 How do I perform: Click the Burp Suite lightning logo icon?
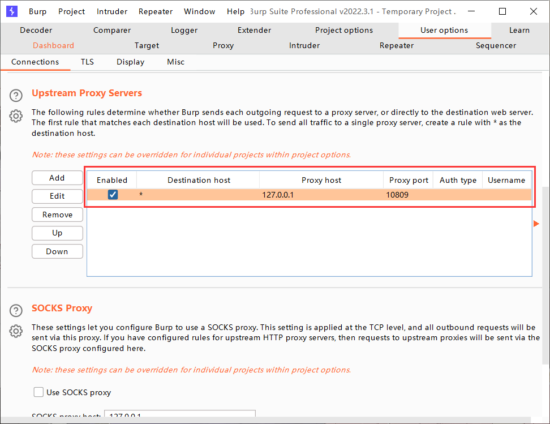(x=11, y=11)
